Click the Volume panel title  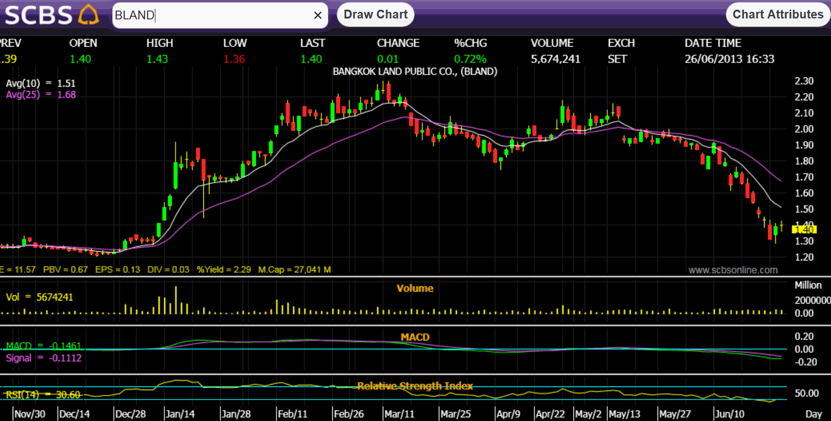tap(415, 288)
